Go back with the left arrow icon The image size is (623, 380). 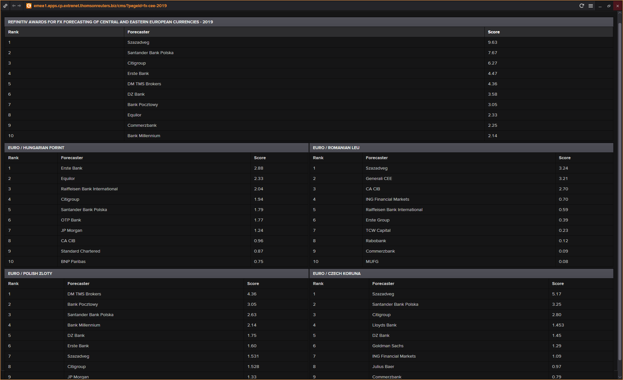[14, 6]
